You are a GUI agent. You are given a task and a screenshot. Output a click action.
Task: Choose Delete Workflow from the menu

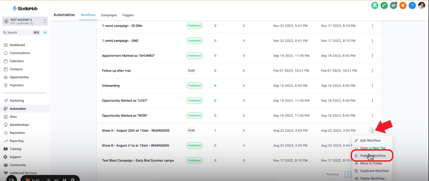click(x=372, y=178)
